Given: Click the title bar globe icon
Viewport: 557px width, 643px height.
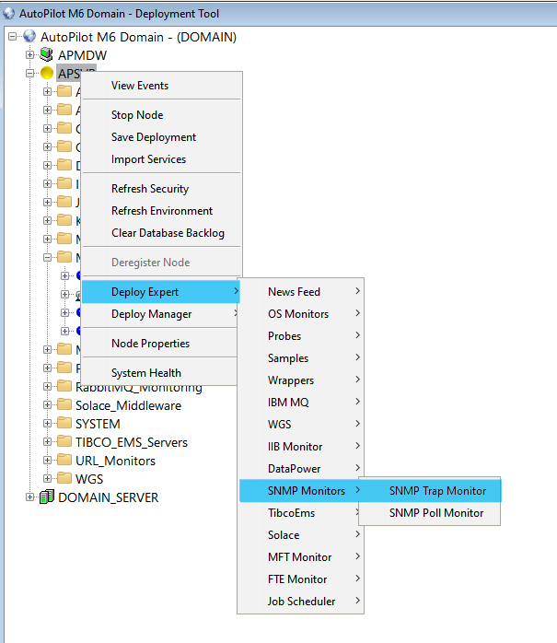Looking at the screenshot, I should [8, 13].
